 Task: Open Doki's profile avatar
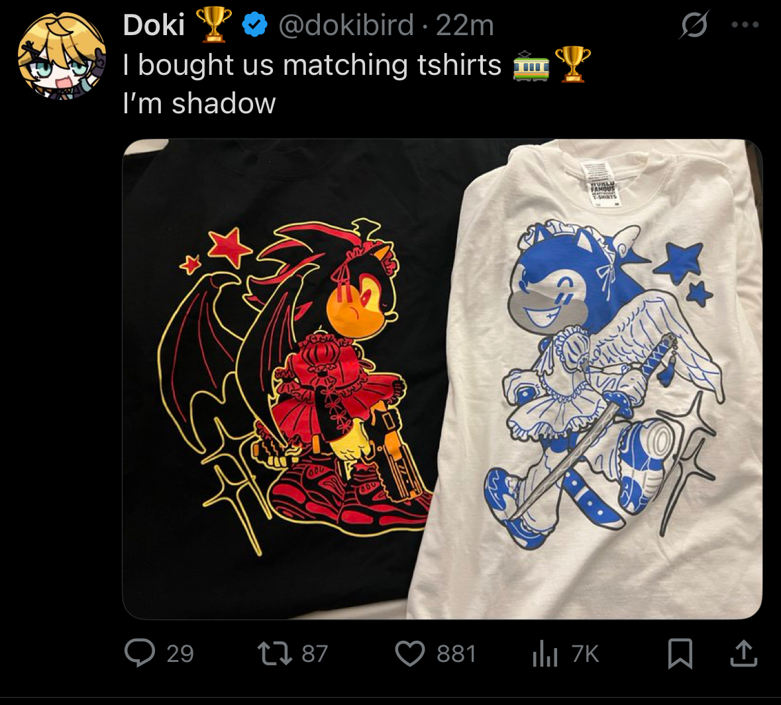62,54
